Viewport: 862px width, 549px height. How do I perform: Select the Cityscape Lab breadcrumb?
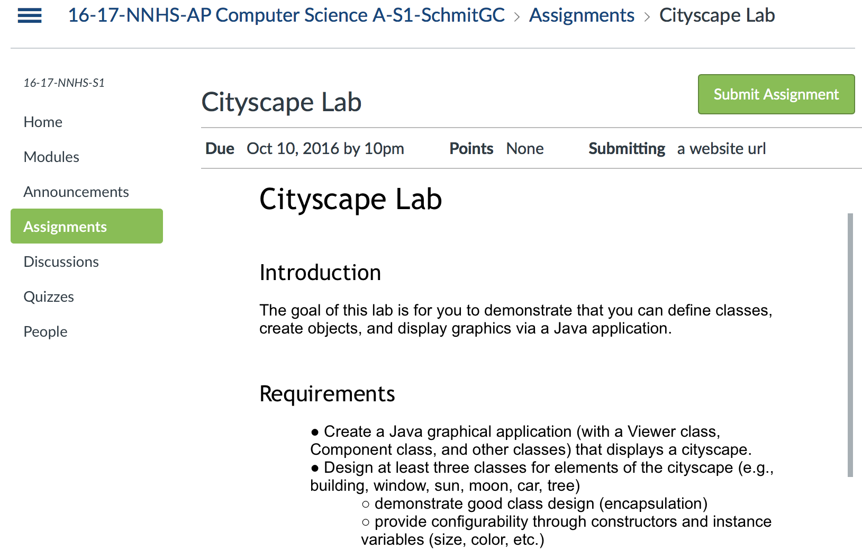(x=717, y=15)
